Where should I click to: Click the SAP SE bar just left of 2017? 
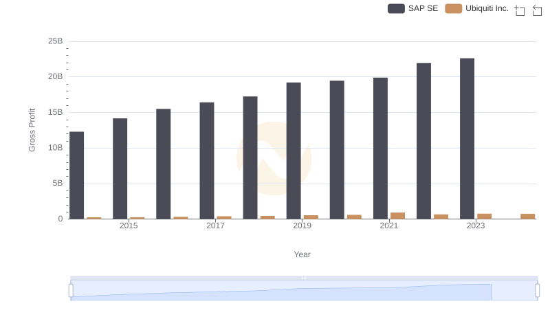click(207, 161)
